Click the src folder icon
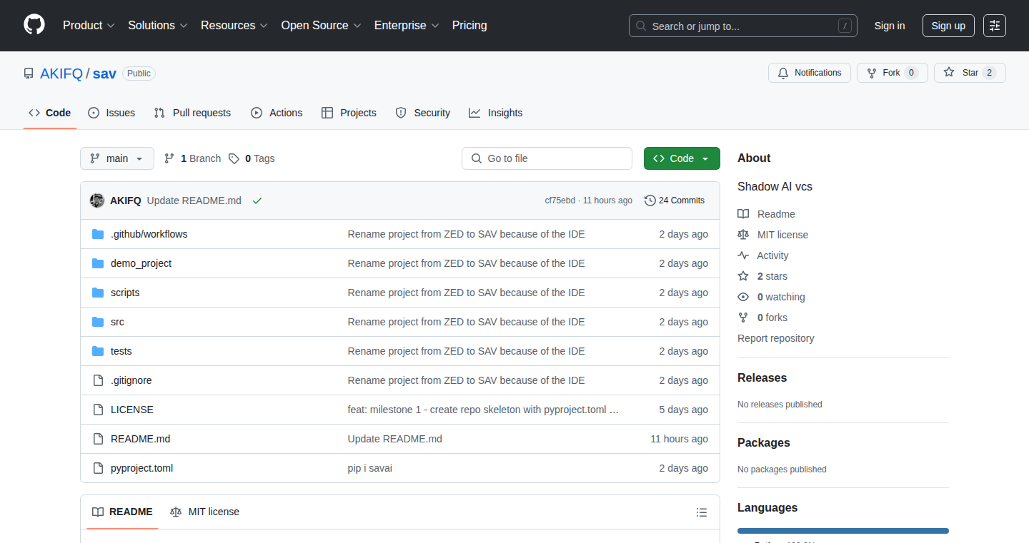1029x543 pixels. [x=98, y=322]
